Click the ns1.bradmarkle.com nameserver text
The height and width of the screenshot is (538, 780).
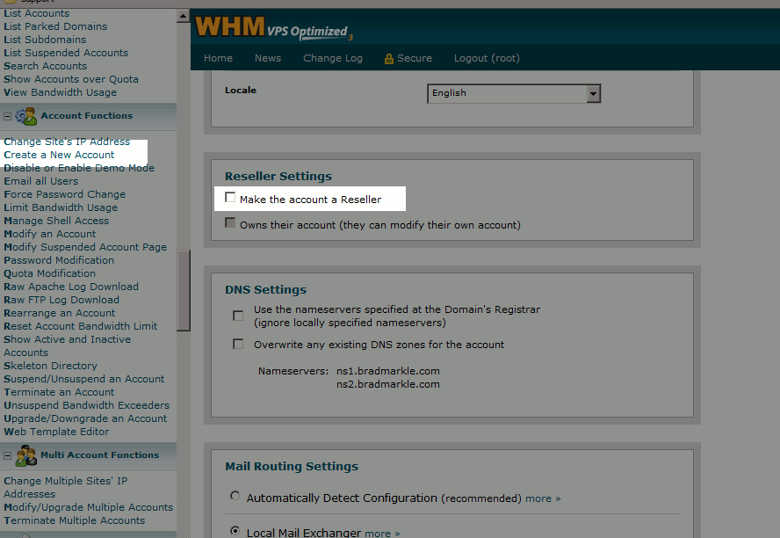click(388, 371)
